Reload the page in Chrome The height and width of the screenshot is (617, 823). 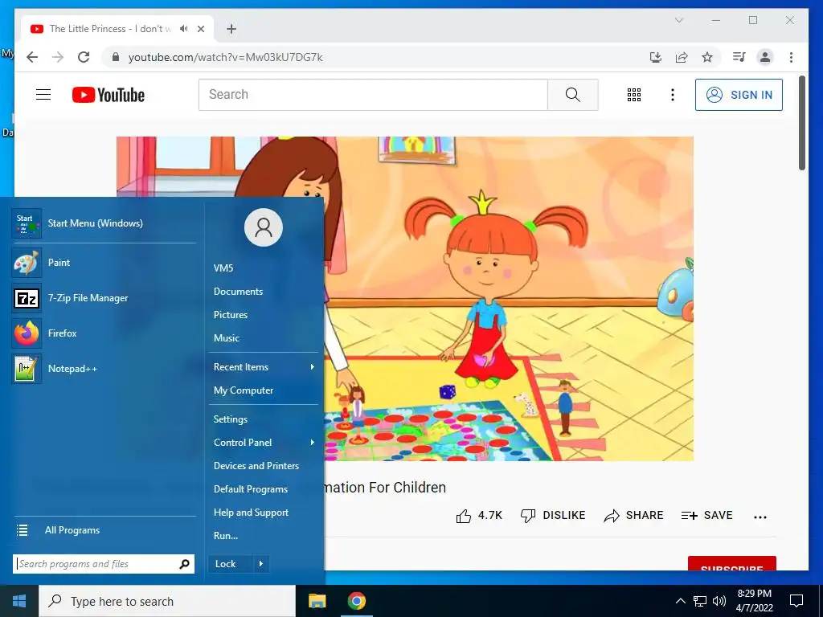coord(84,57)
